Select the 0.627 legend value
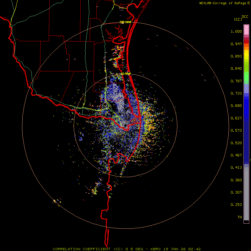251x251 pixels. [236, 118]
